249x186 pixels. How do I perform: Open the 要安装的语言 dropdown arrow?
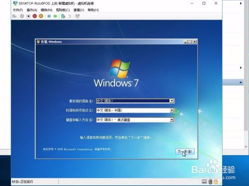click(172, 101)
